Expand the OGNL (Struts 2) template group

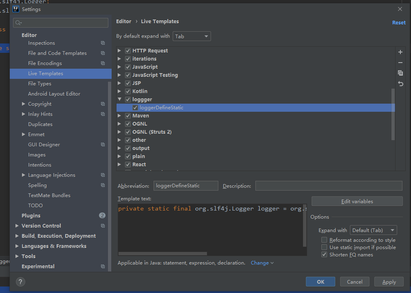click(119, 132)
